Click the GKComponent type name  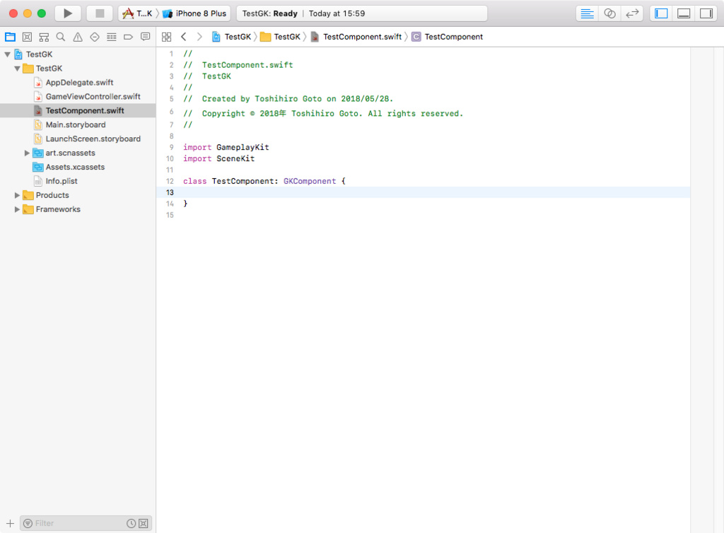click(310, 182)
